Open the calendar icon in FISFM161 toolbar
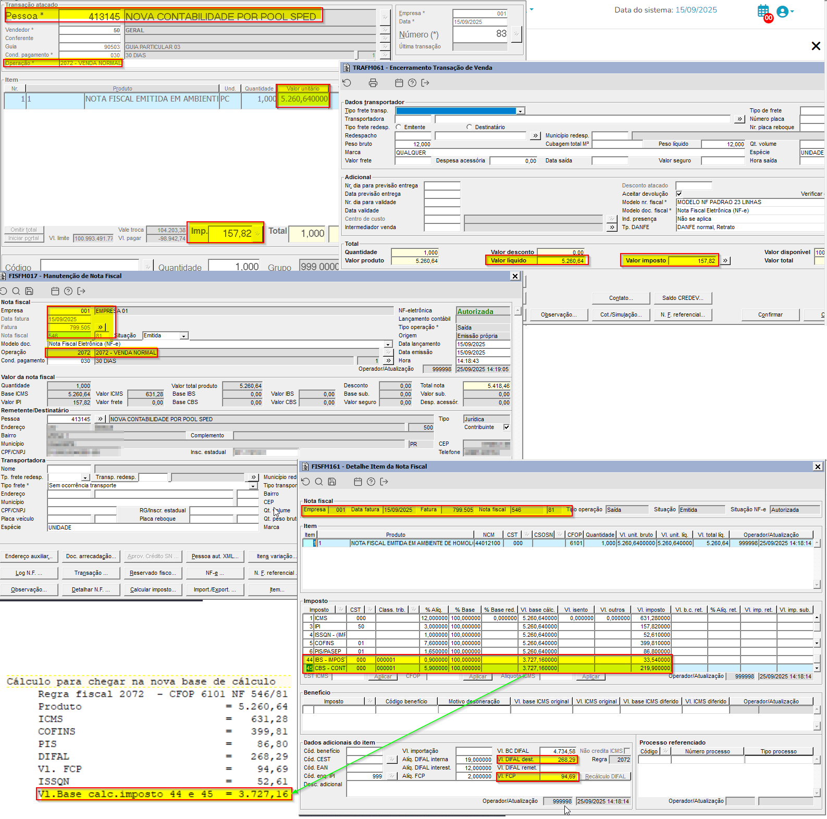The height and width of the screenshot is (819, 827). tap(358, 482)
